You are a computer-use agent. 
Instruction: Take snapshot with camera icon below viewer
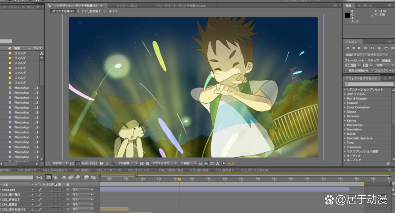(101, 163)
